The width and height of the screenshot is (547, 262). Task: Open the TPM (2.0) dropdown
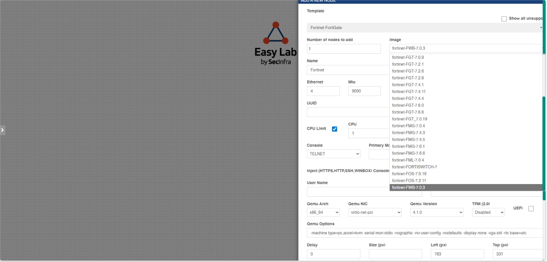click(x=489, y=212)
